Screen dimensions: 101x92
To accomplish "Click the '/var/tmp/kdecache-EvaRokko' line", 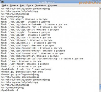I will (x=34, y=24).
